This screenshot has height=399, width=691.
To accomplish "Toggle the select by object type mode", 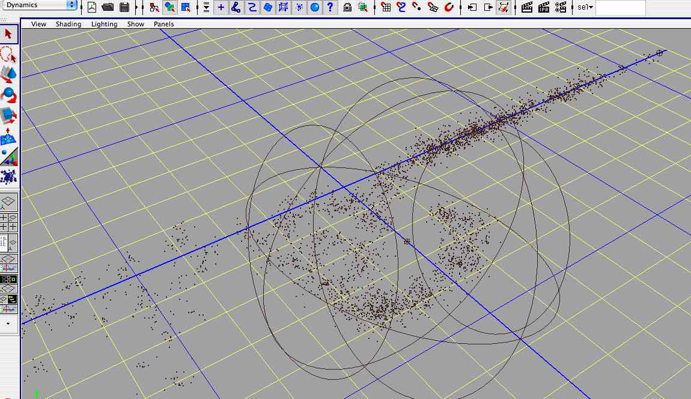I will pyautogui.click(x=170, y=8).
